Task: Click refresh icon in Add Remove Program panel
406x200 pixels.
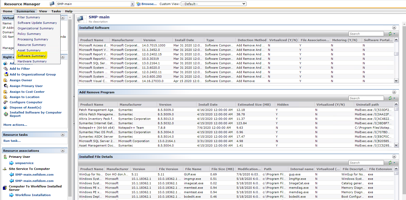Action: point(390,98)
